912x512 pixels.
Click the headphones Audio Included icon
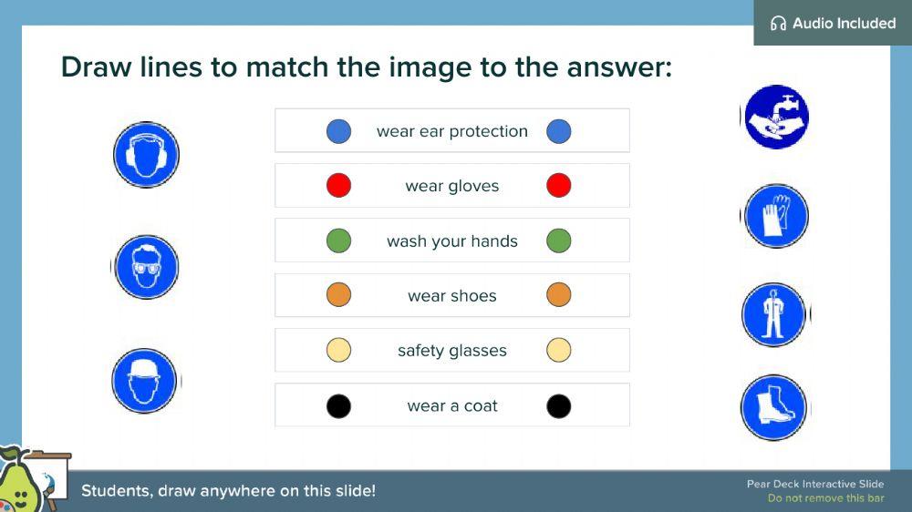point(778,24)
